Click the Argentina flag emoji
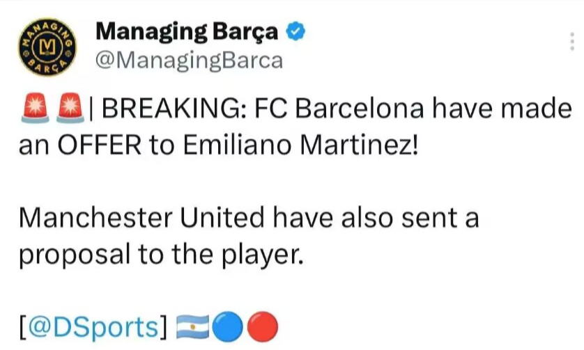 [x=192, y=327]
